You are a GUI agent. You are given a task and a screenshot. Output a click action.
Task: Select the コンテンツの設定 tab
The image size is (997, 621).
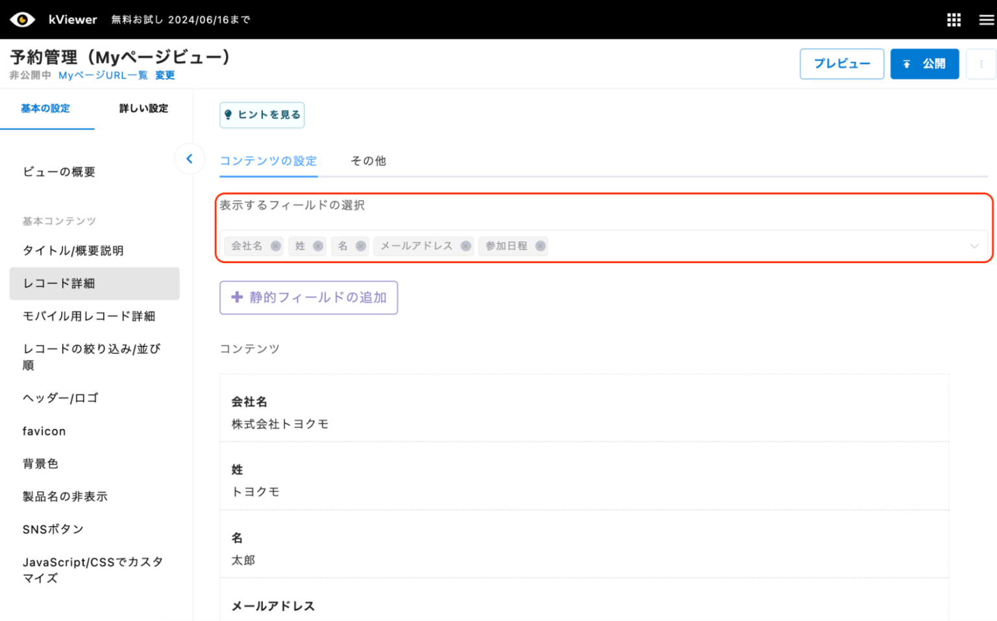pos(268,160)
